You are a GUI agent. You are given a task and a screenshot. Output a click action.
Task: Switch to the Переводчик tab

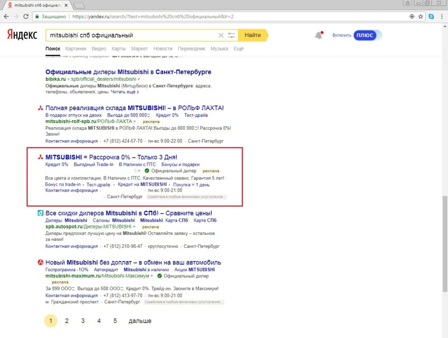click(x=192, y=49)
